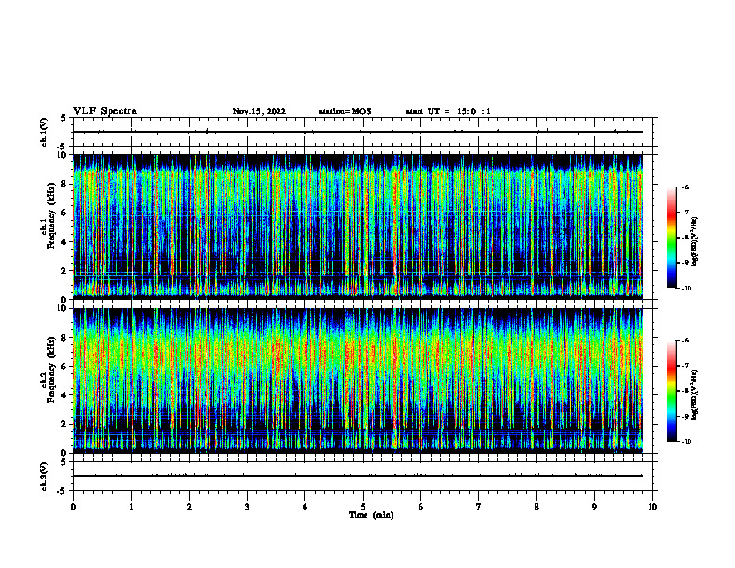Screen dimensions: 735x568
Task: Click the ch.1(V) waveform trace
Action: (x=358, y=132)
